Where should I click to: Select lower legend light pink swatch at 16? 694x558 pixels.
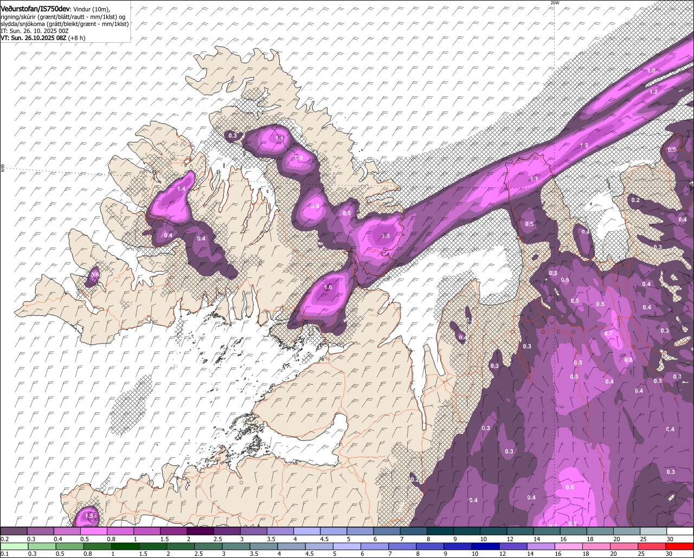569,546
